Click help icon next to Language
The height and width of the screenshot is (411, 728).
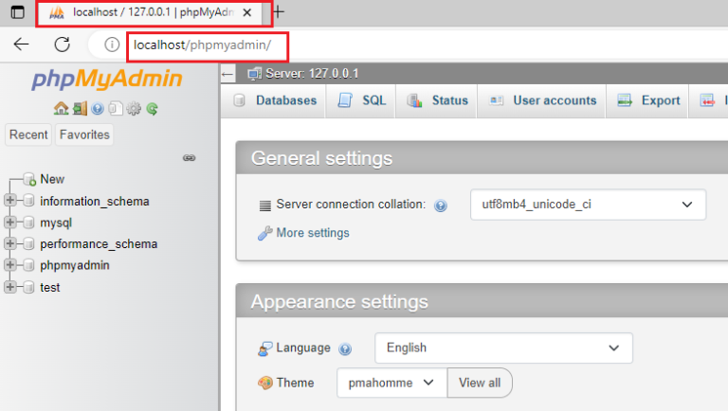tap(345, 348)
